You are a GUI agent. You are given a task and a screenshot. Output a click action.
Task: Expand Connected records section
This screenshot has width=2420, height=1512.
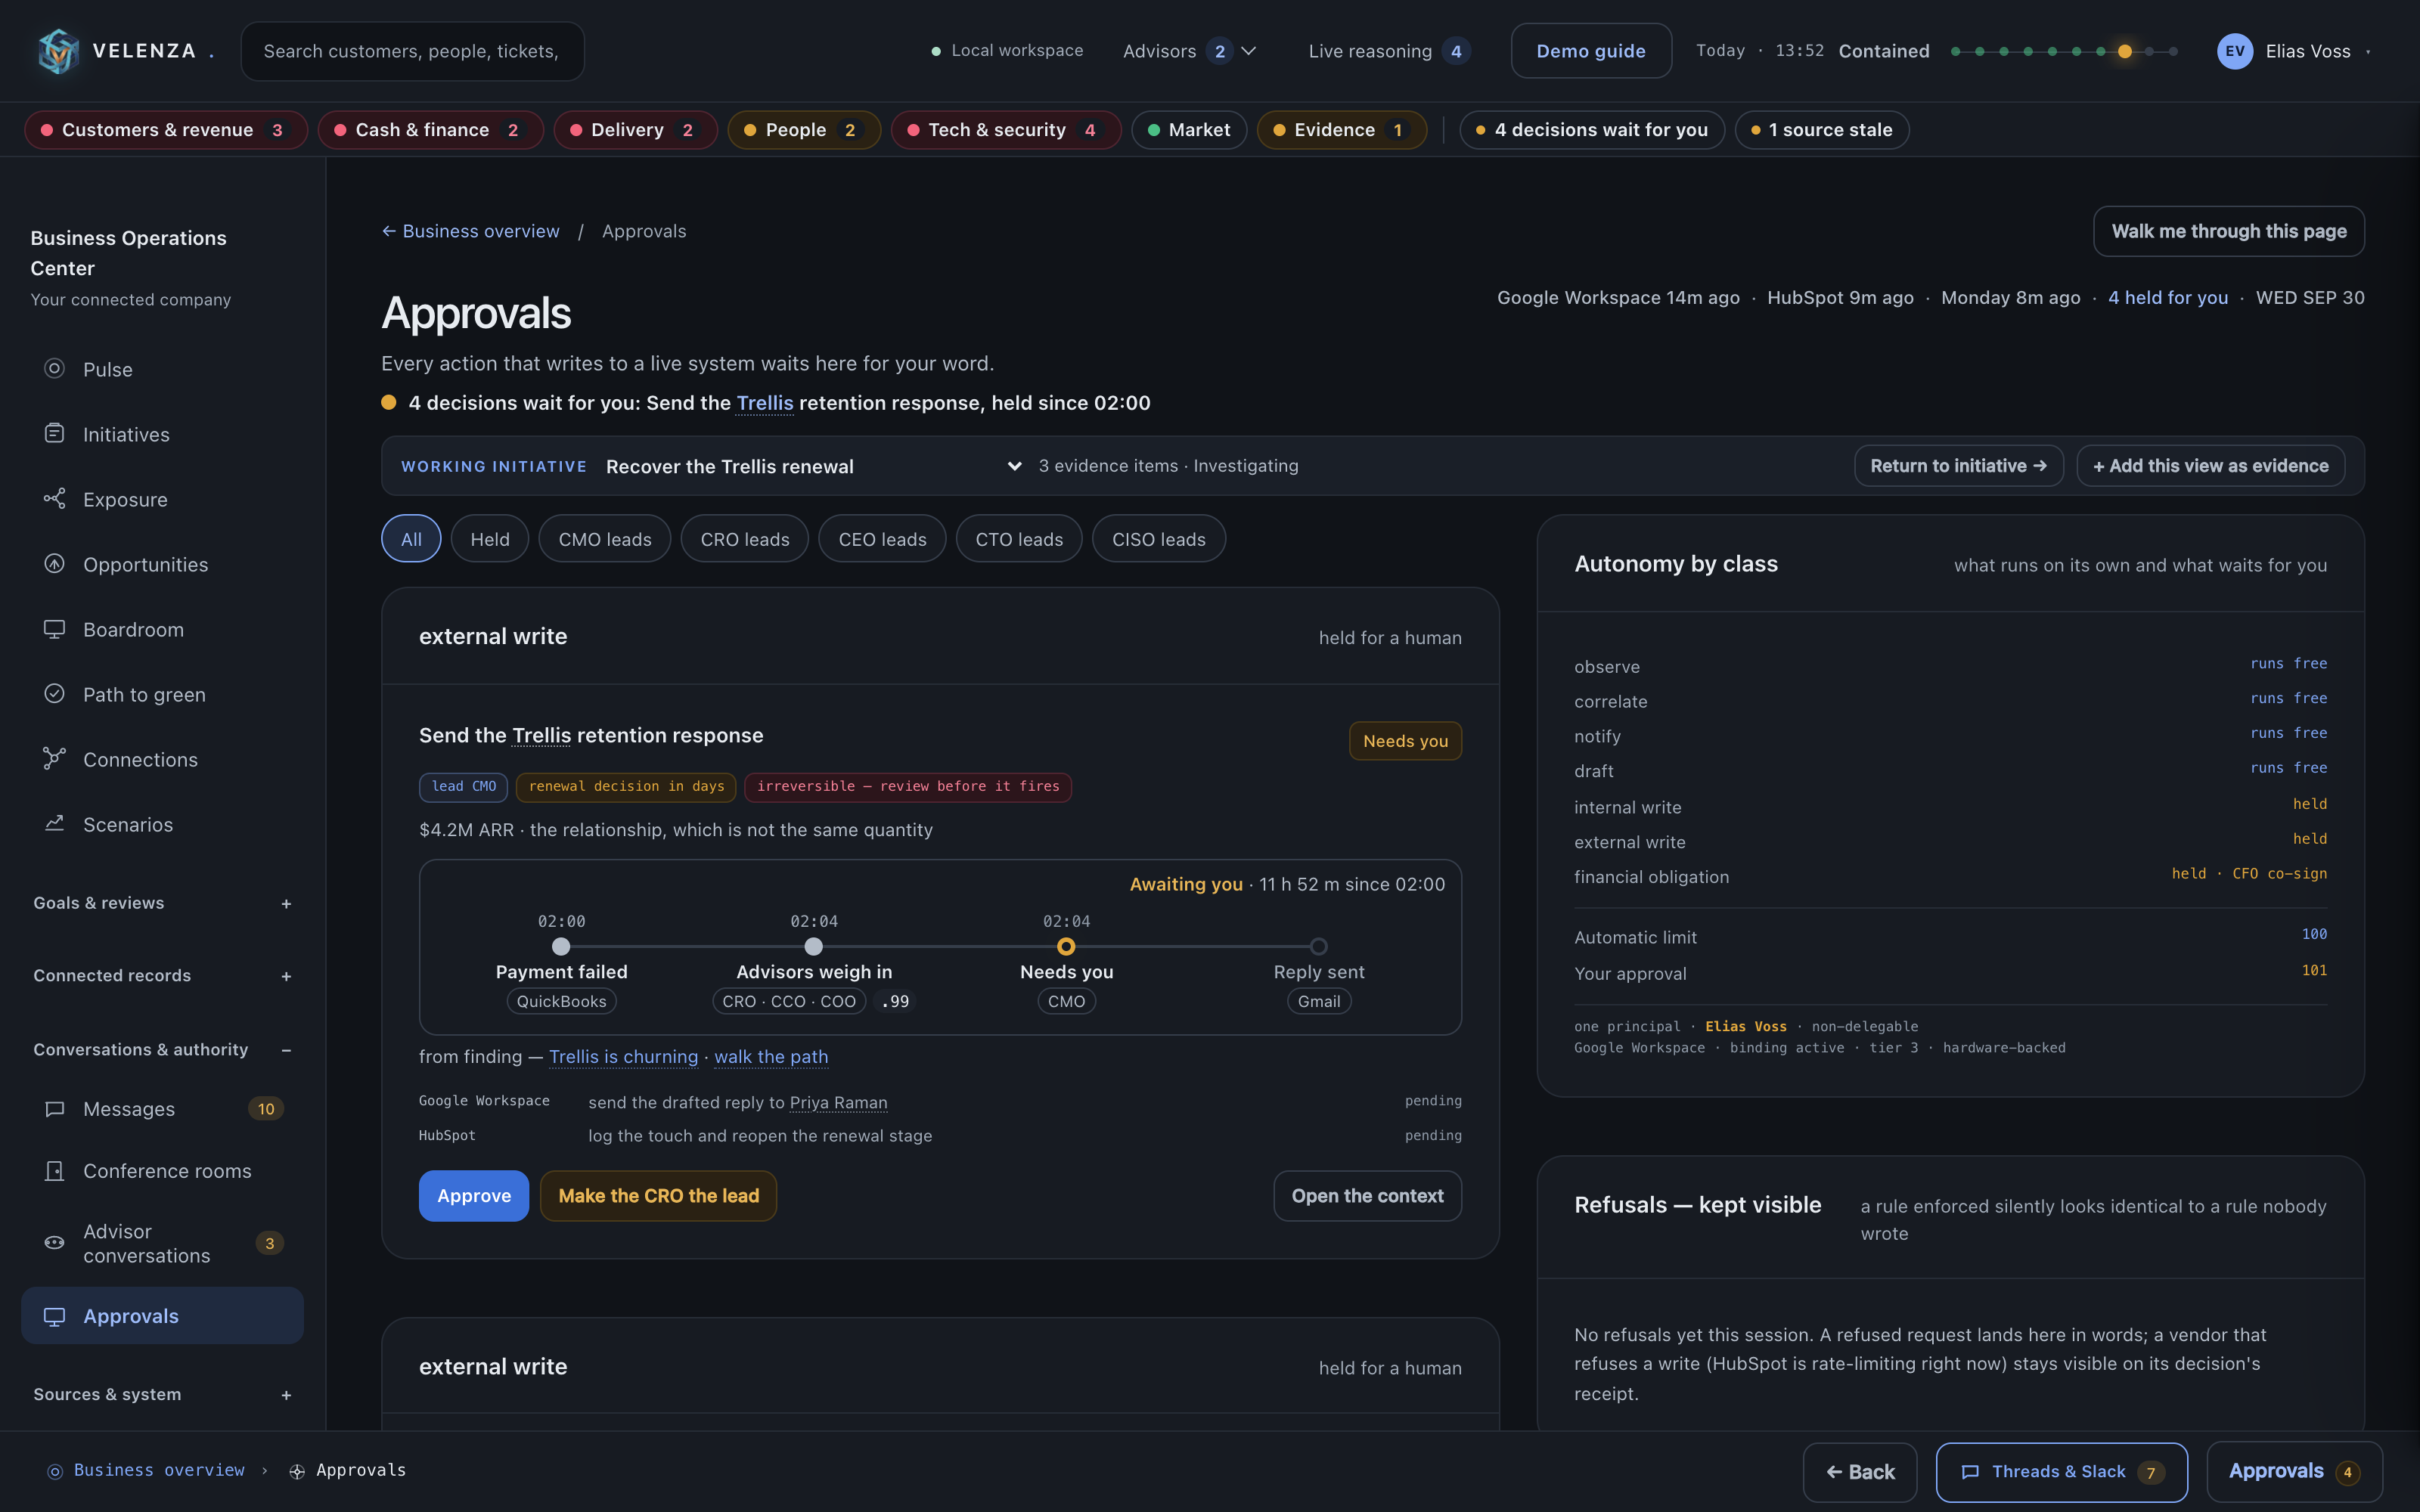coord(286,976)
